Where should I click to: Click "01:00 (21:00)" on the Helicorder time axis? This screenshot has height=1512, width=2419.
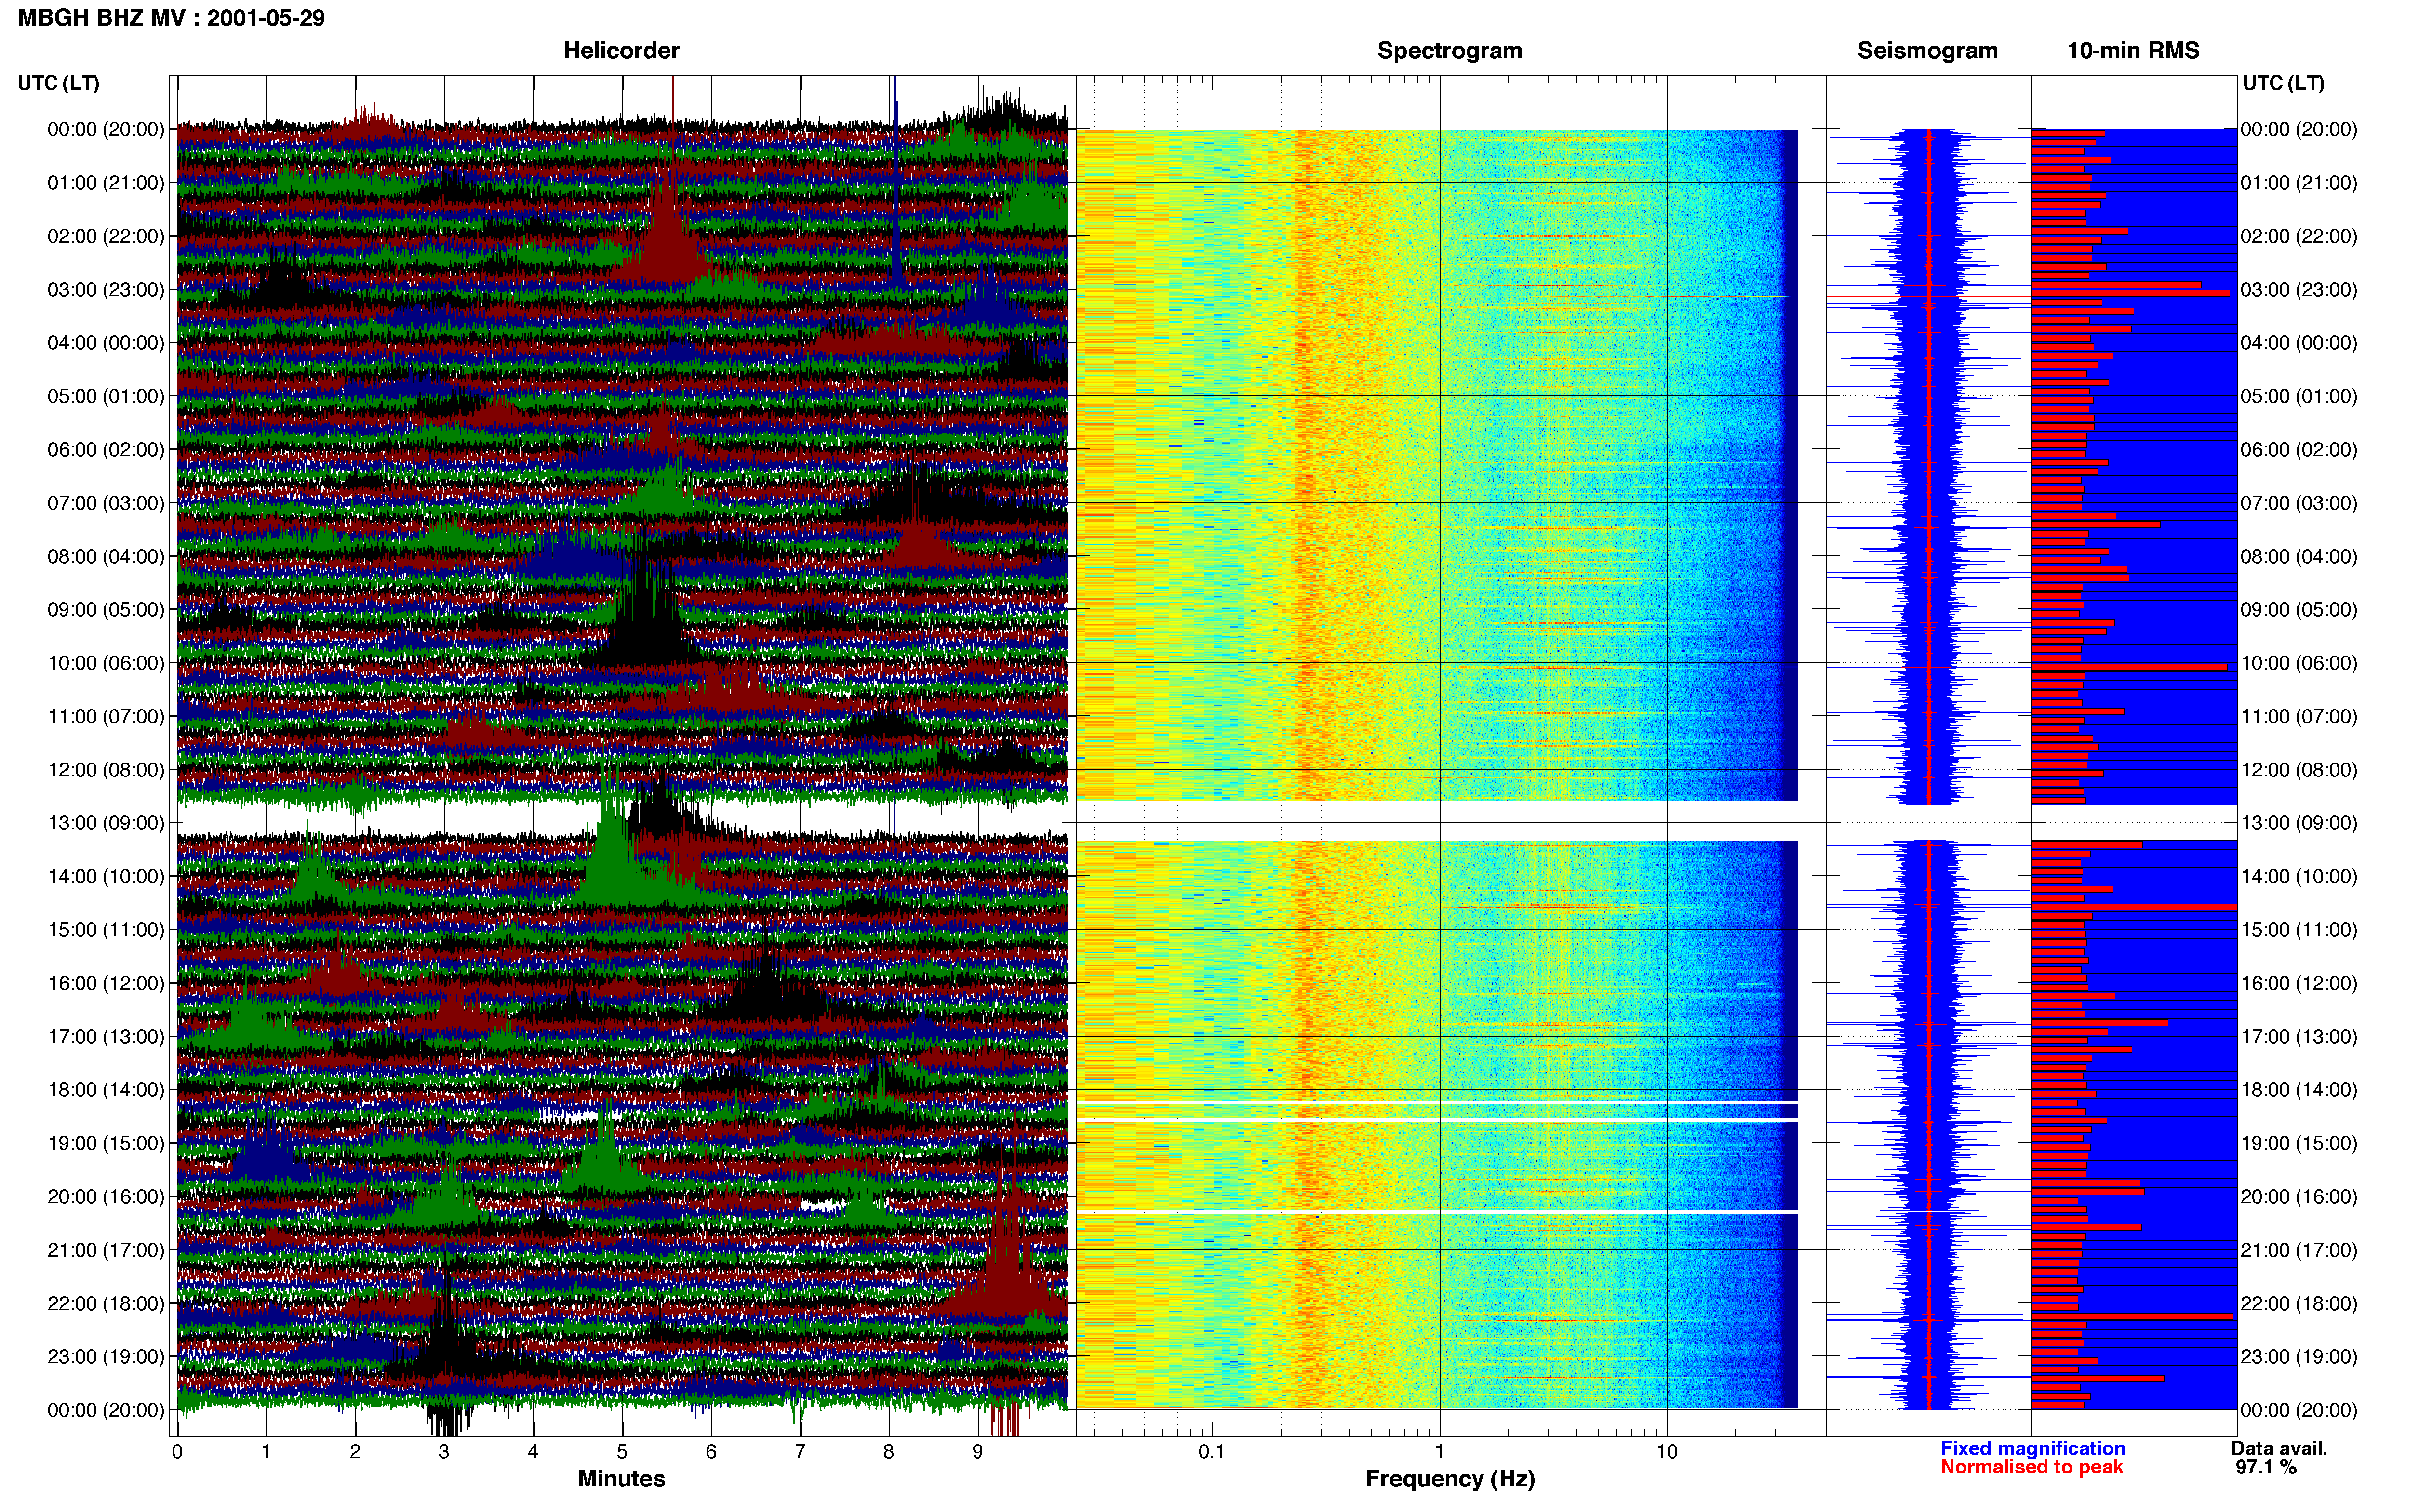105,183
